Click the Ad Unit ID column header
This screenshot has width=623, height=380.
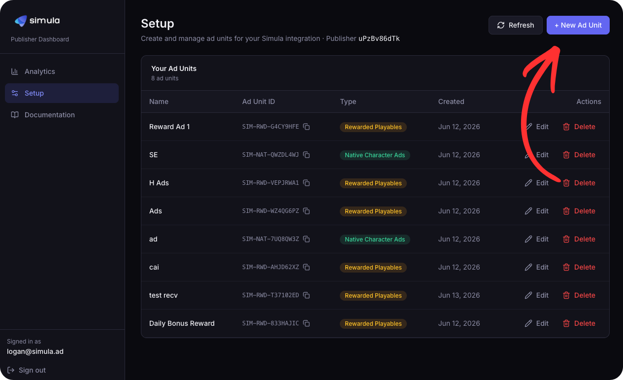[259, 102]
